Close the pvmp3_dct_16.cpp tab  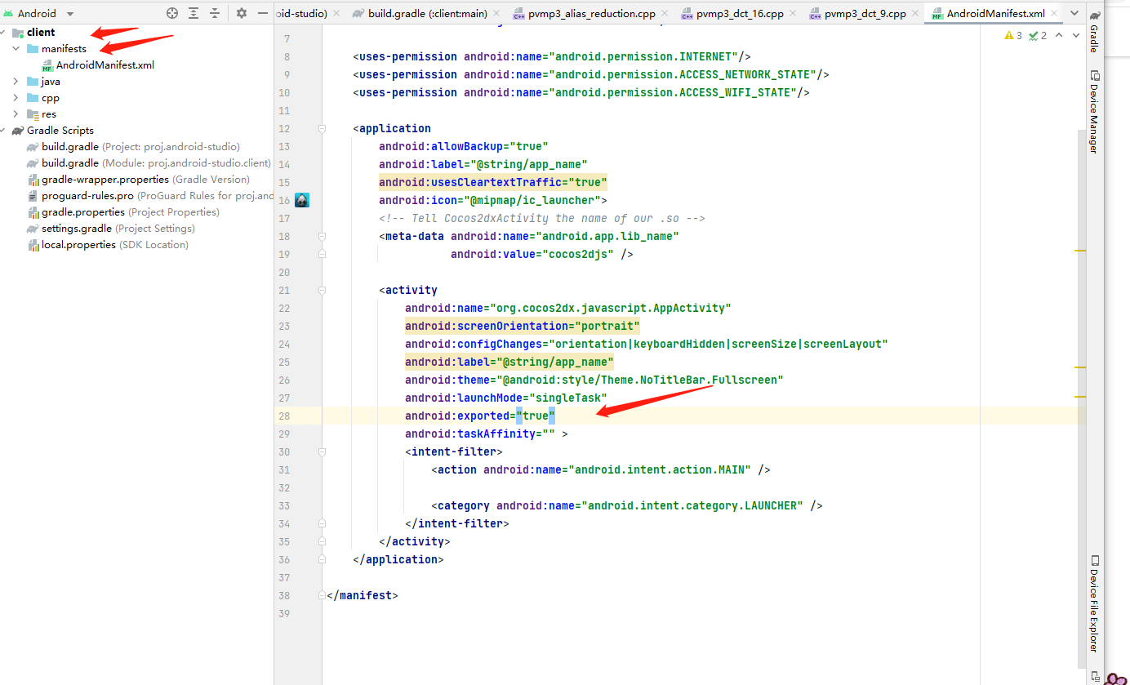click(x=792, y=14)
